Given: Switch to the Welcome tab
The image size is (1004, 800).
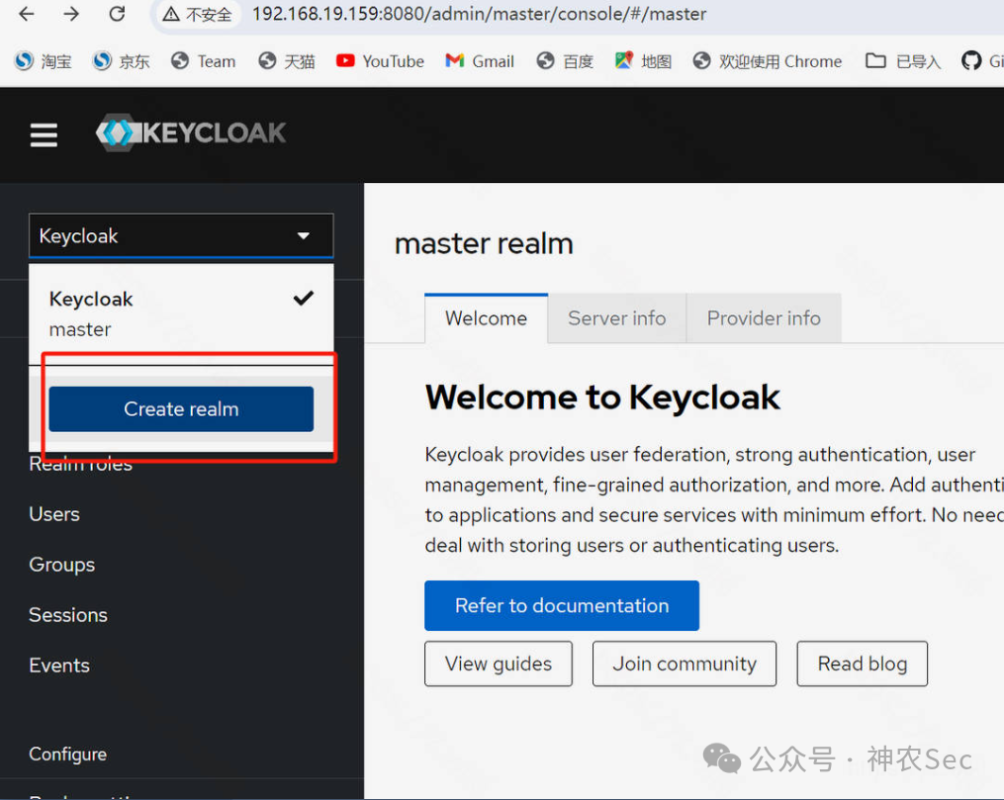Looking at the screenshot, I should pyautogui.click(x=486, y=318).
